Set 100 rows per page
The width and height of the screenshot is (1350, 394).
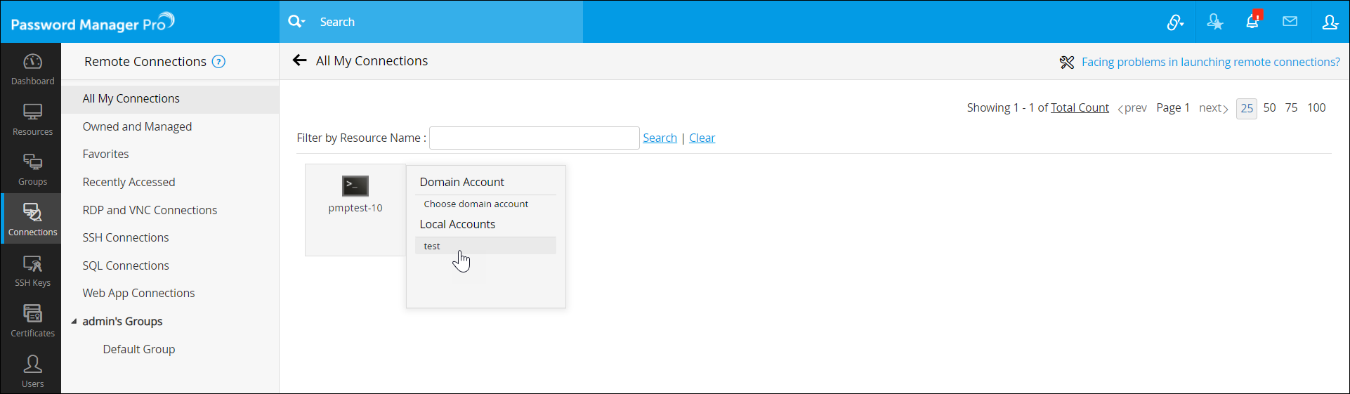(x=1316, y=107)
